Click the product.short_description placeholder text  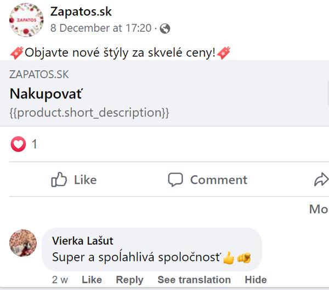(x=89, y=113)
